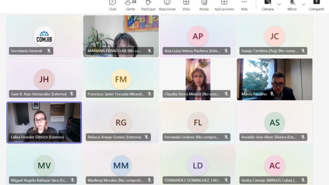
Task: Click the MM avatar of Marlleny Morales
Action: [121, 166]
